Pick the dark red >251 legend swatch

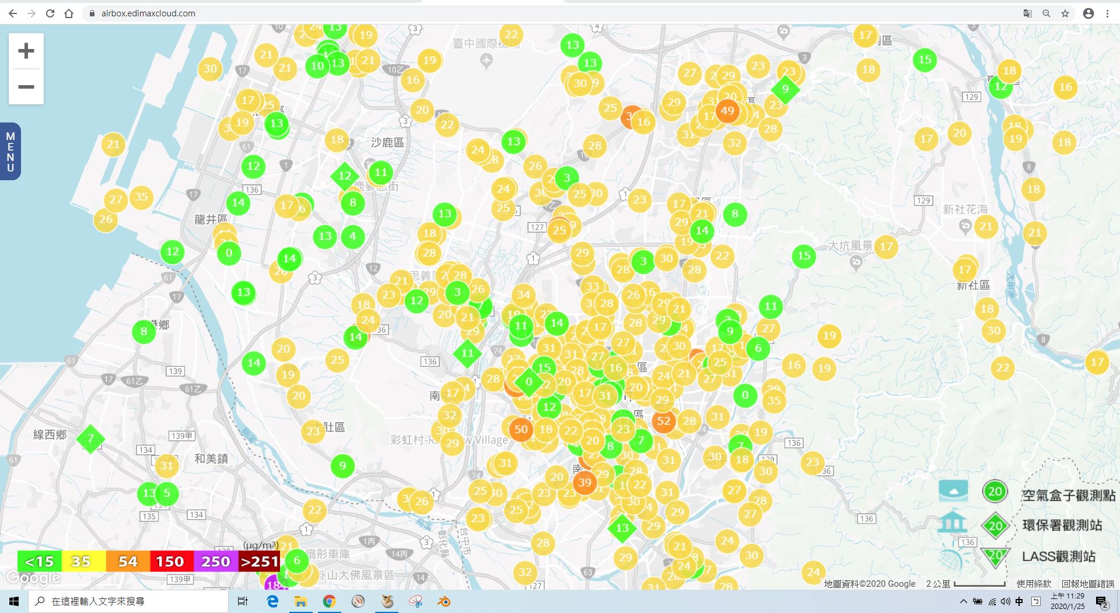pyautogui.click(x=260, y=562)
